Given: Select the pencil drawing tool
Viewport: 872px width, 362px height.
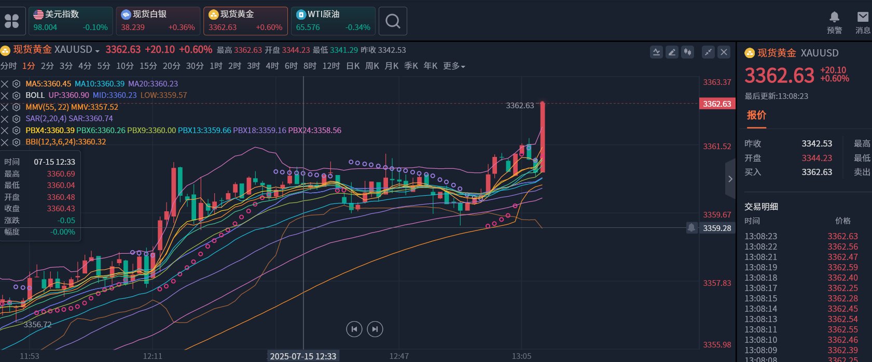Looking at the screenshot, I should (672, 52).
